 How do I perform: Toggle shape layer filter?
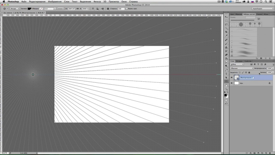[x=262, y=64]
